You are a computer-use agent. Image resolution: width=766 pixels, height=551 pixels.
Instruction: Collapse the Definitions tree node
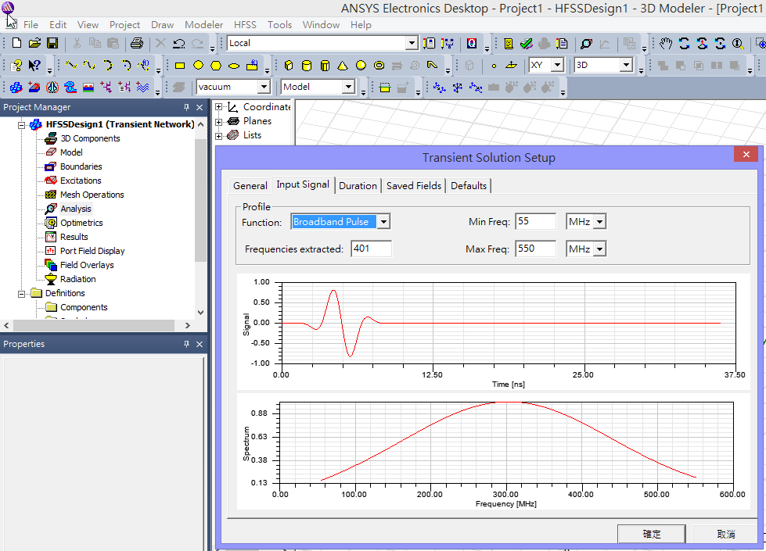(x=21, y=294)
